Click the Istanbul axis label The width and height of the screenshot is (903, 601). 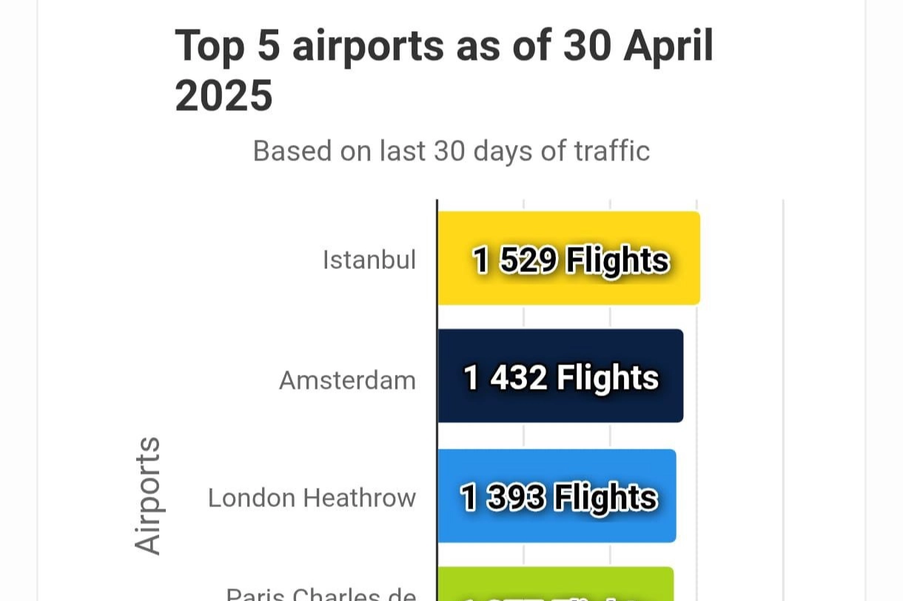[x=369, y=259]
